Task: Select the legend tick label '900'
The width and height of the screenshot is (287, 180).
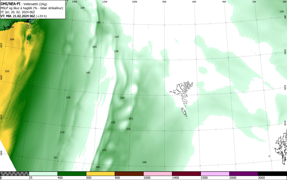Action: (117, 178)
